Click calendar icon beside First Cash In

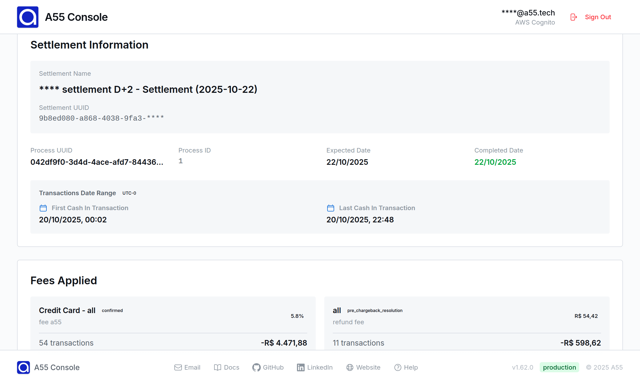pos(43,208)
